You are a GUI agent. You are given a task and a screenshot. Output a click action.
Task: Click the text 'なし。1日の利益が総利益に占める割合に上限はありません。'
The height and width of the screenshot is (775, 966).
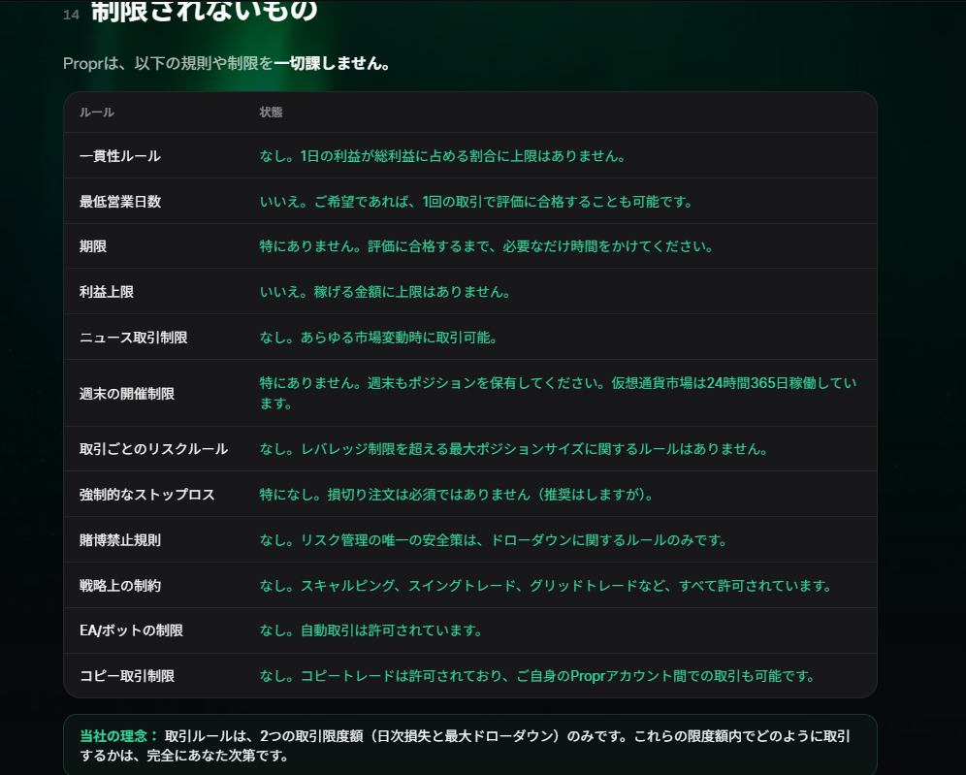click(443, 156)
